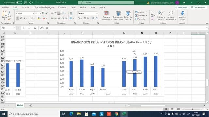Switch to the Disposición de página tab
The image size is (209, 117).
pyautogui.click(x=43, y=7)
